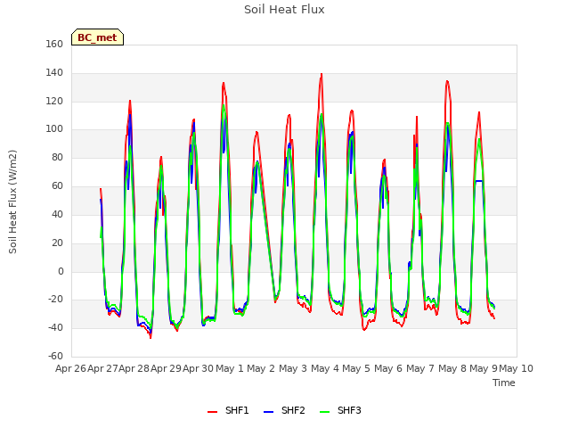Image resolution: width=570 pixels, height=428 pixels.
Task: Click the May 10 x-axis label
Action: click(517, 368)
